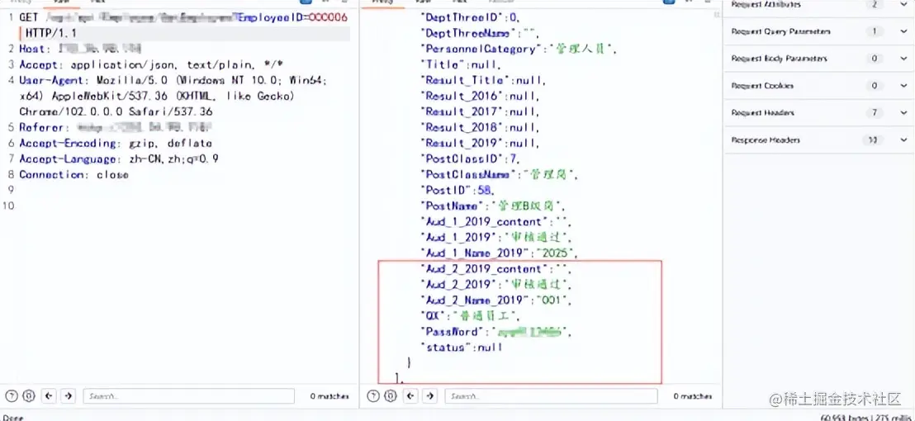Click "Aud_2_2019_content" line in the response
915x421 pixels.
pos(495,269)
